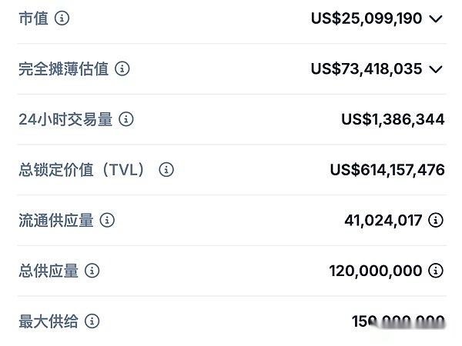Show info tooltip next to 最大供给
Viewport: 462px width, 346px height.
click(92, 321)
